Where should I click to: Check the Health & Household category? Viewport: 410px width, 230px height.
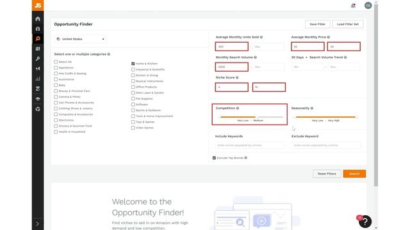(56, 132)
